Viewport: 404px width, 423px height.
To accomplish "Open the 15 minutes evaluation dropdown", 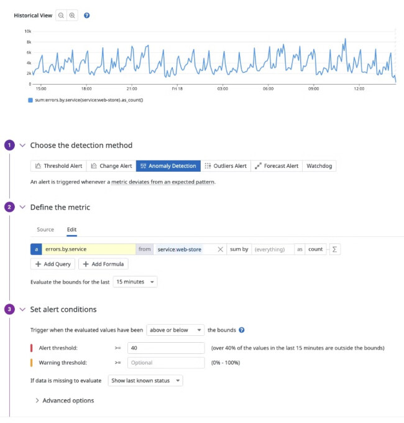I will (x=135, y=282).
